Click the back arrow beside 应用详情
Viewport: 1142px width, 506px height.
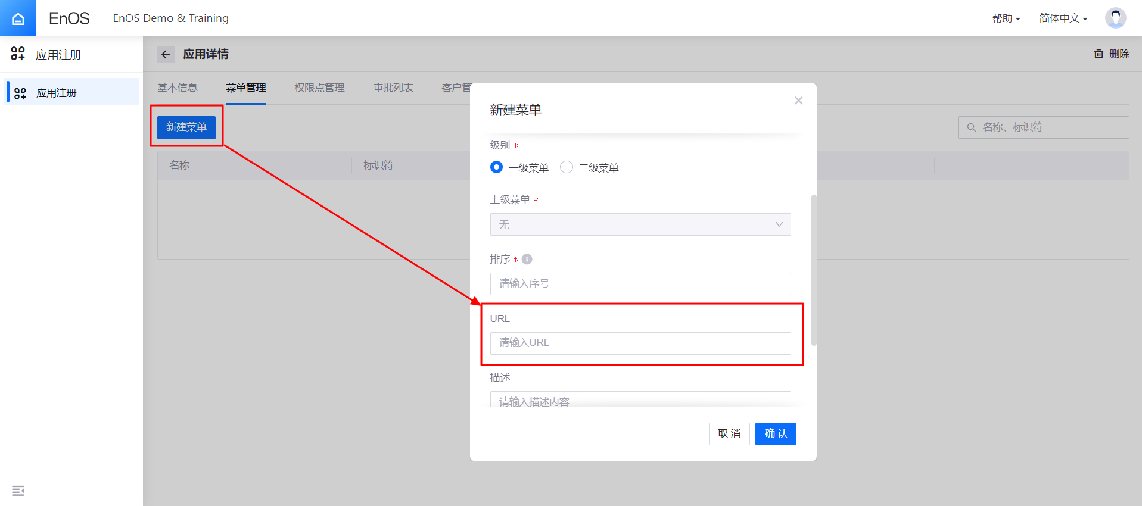click(166, 54)
